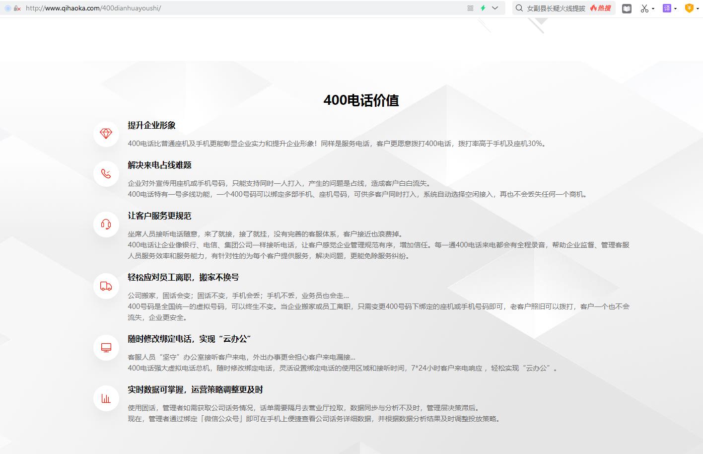Expand the translate dropdown arrow
Viewport: 703px width, 454px height.
pyautogui.click(x=675, y=8)
